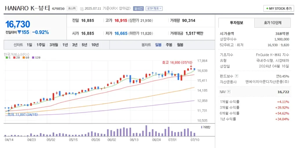The height and width of the screenshot is (148, 297).
Task: Select the 10년 chart period link
Action: [x=95, y=45]
